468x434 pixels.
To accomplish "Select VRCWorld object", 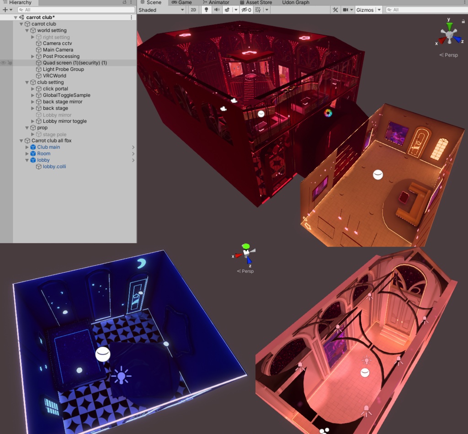I will (54, 76).
